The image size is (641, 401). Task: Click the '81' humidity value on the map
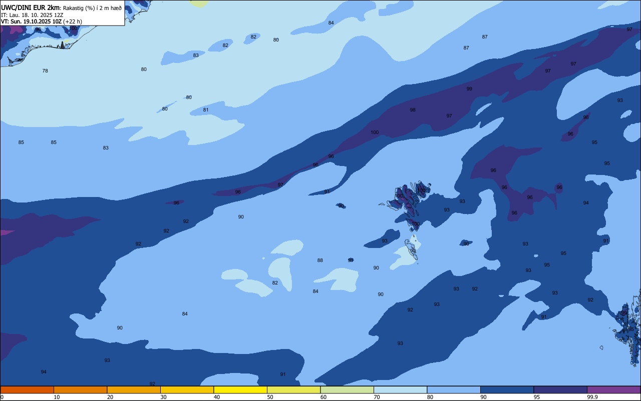pos(206,110)
